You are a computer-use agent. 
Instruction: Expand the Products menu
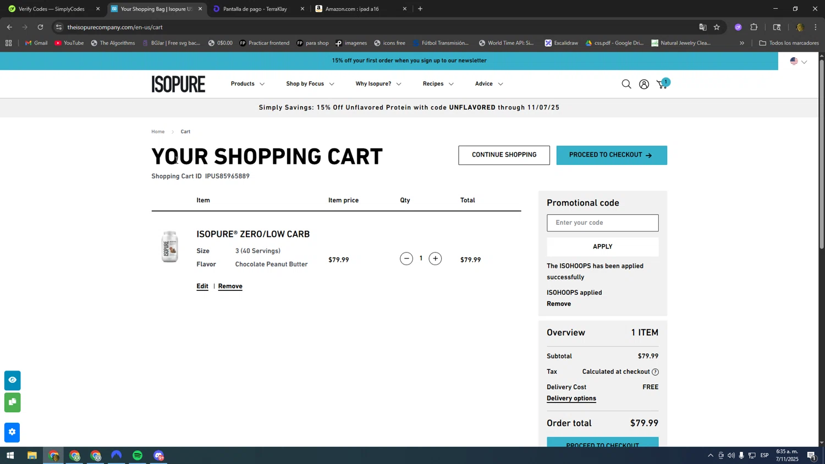[x=248, y=84]
